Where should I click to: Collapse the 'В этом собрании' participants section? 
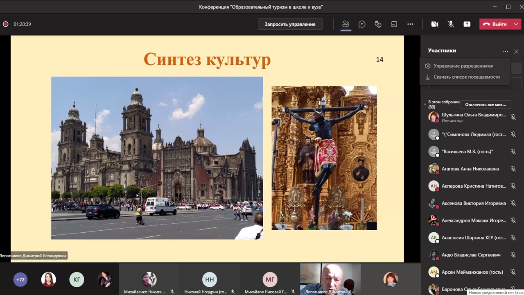click(425, 104)
